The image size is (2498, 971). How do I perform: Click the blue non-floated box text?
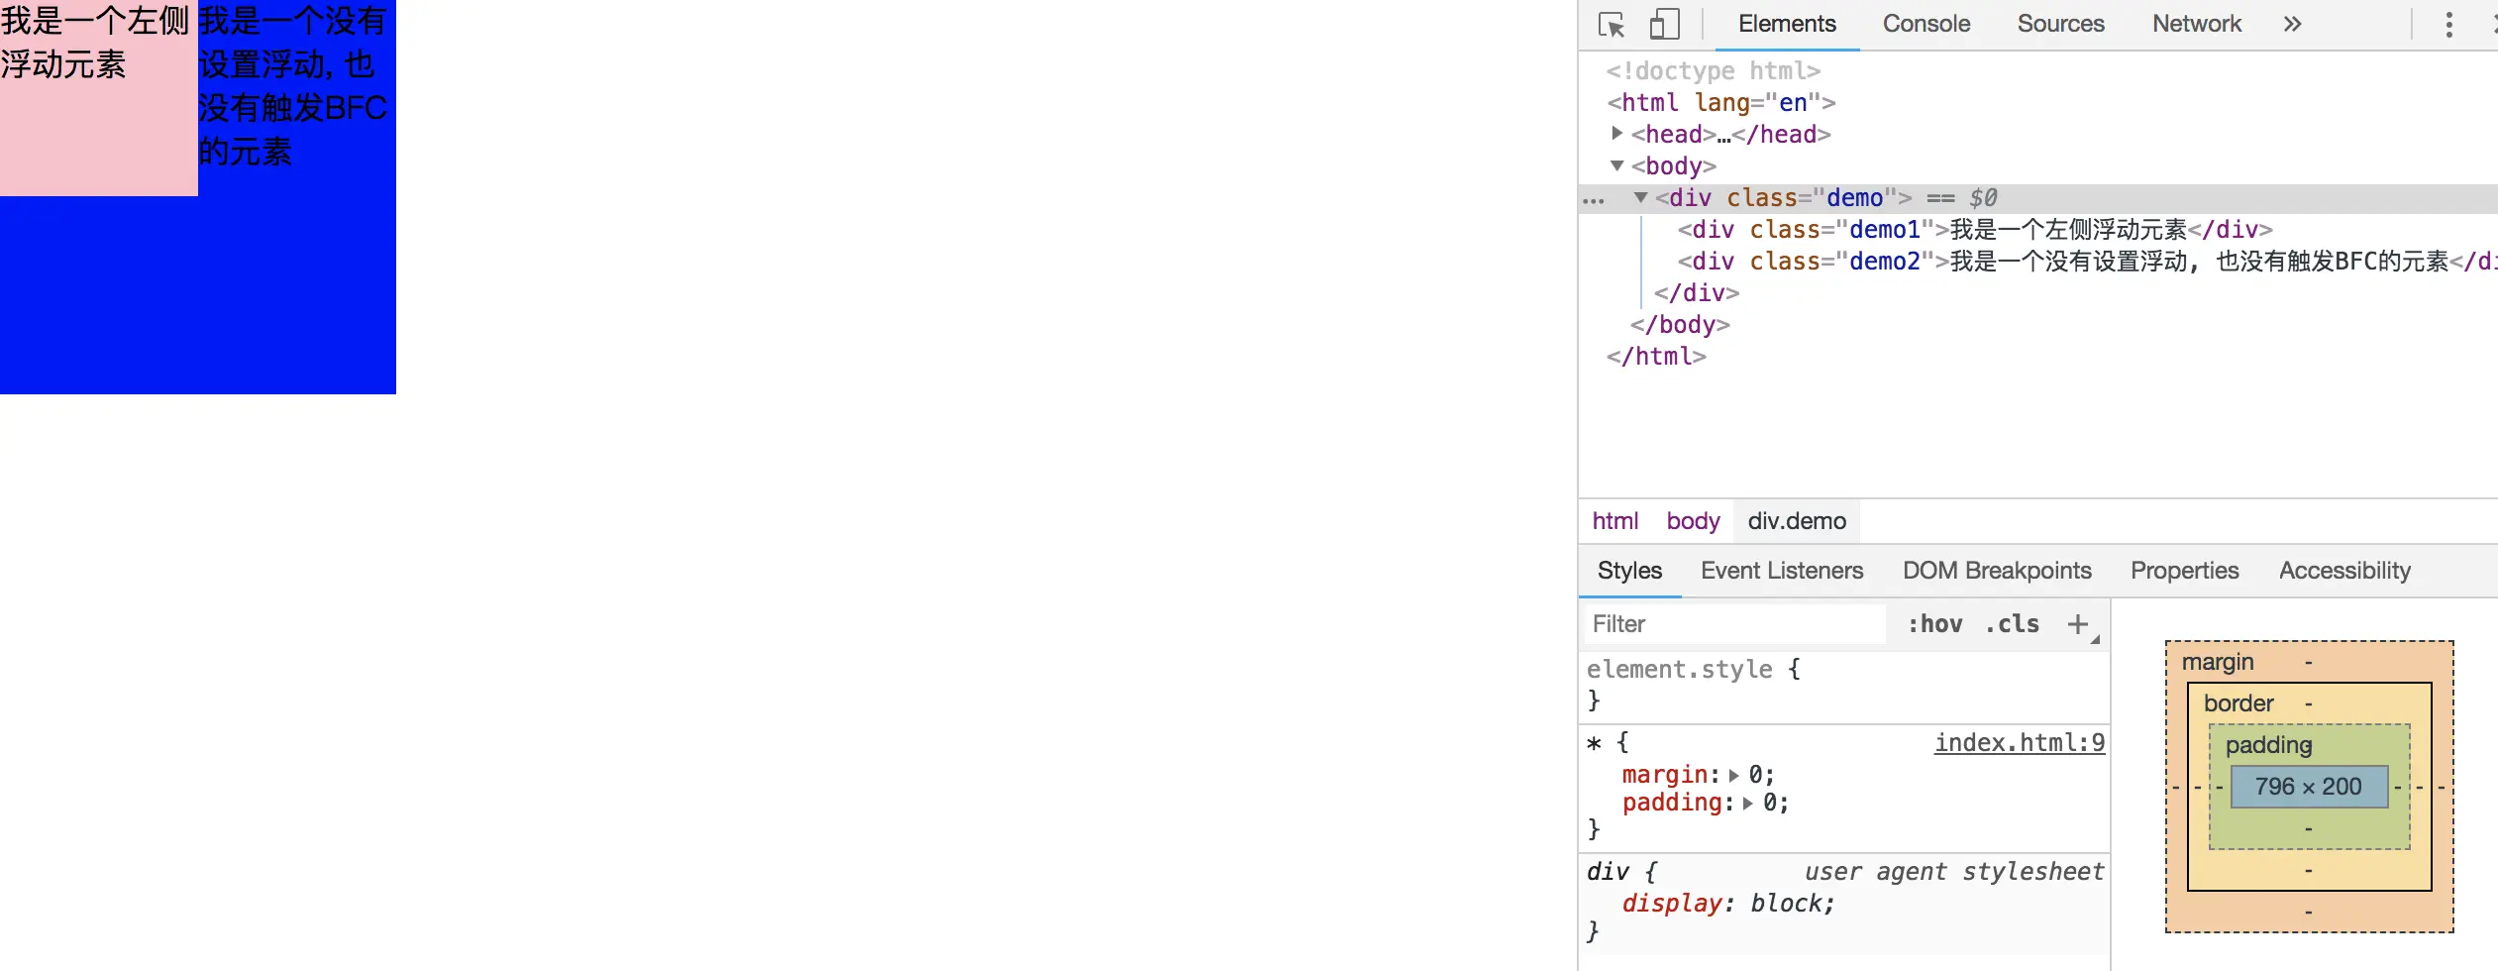pyautogui.click(x=293, y=86)
